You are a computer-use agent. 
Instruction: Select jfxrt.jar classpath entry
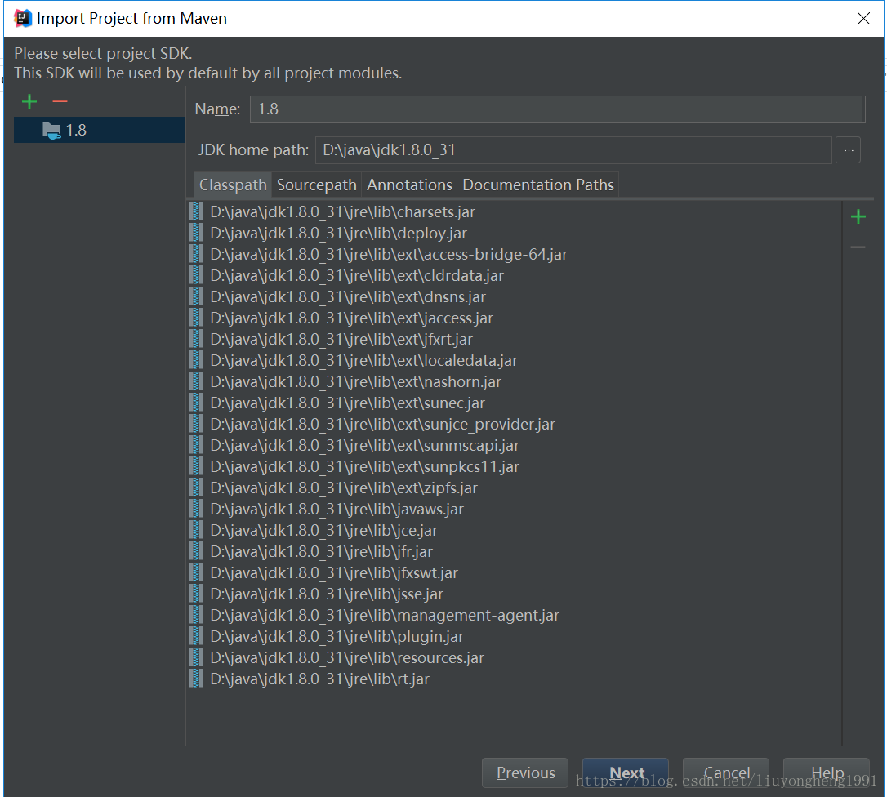515,340
